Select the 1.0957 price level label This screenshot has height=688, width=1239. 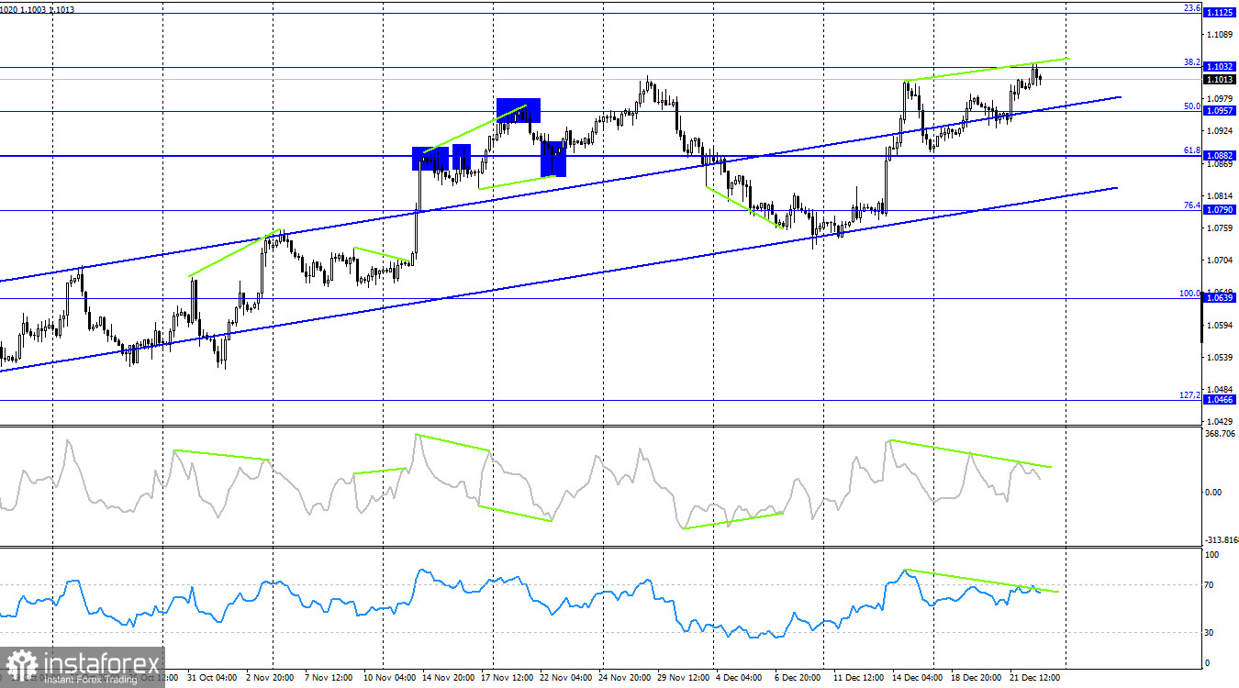1219,111
